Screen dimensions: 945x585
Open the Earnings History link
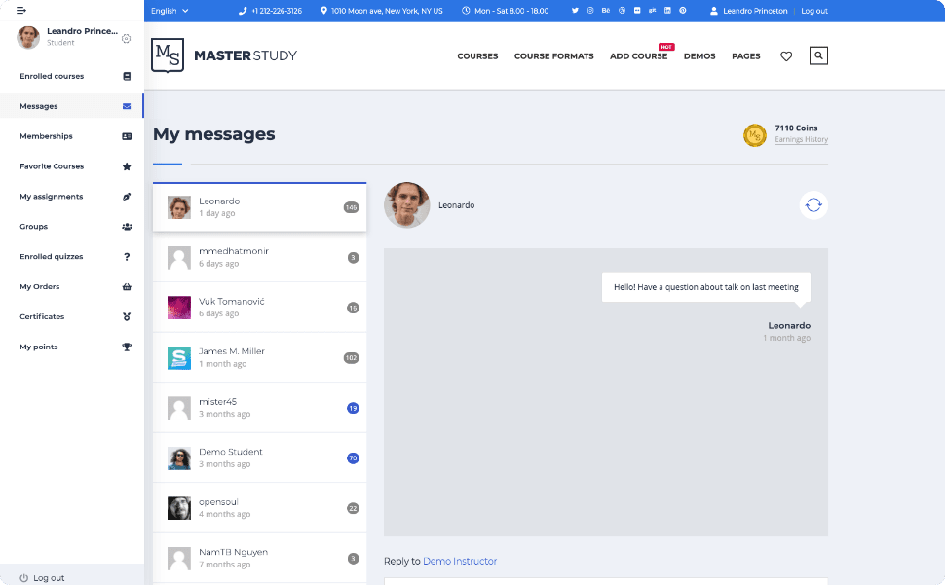(801, 140)
